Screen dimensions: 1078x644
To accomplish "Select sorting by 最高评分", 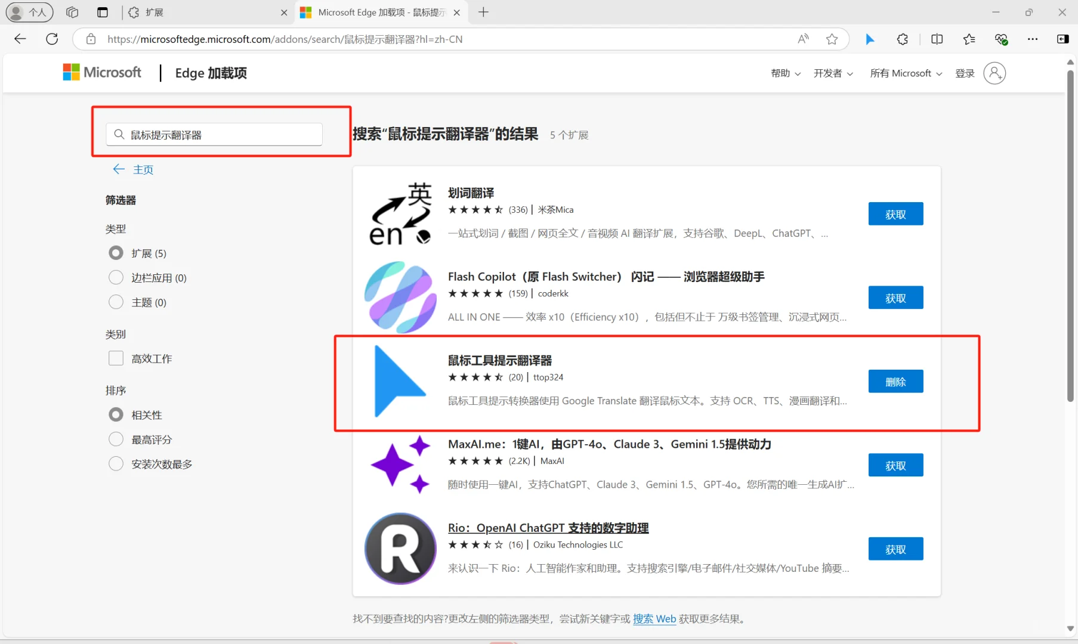I will (116, 439).
